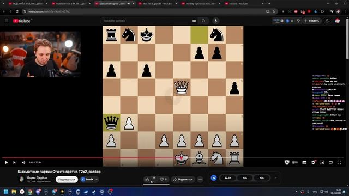The height and width of the screenshot is (196, 349).
Task: Click the trophy icon in YouTube header
Action: (x=298, y=21)
